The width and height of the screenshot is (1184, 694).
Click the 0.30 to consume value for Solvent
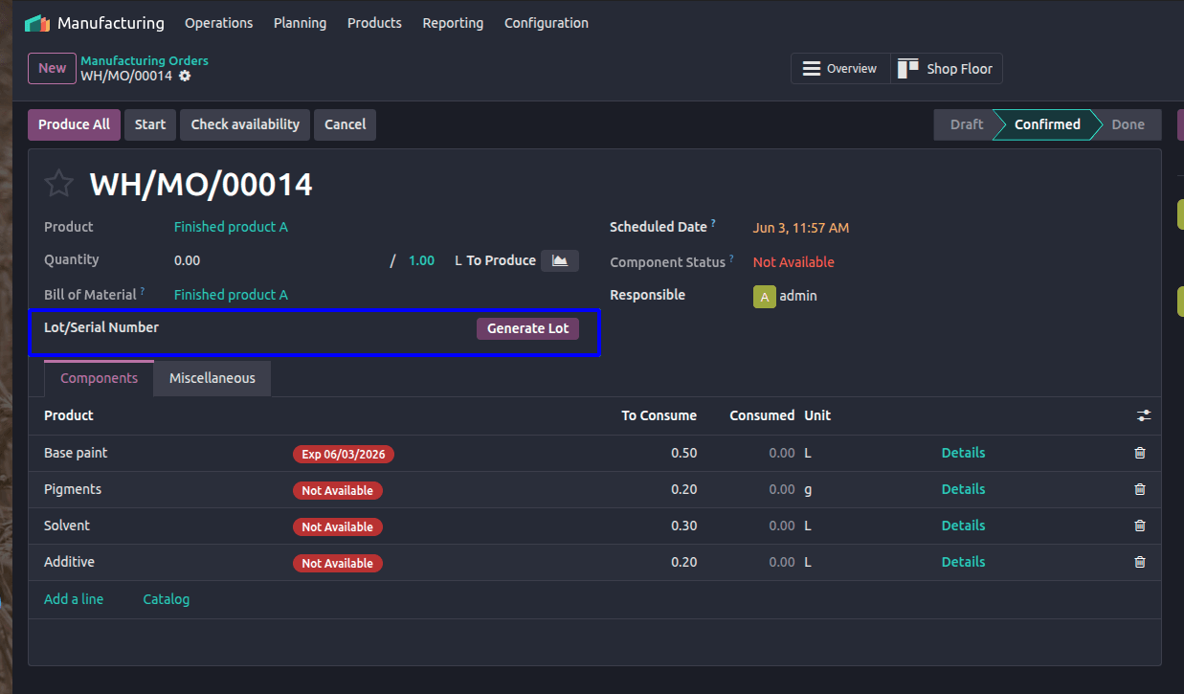pyautogui.click(x=683, y=526)
